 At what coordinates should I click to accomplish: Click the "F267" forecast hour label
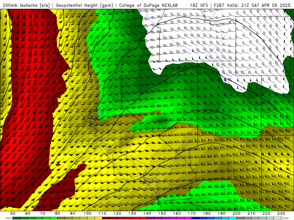pyautogui.click(x=219, y=5)
